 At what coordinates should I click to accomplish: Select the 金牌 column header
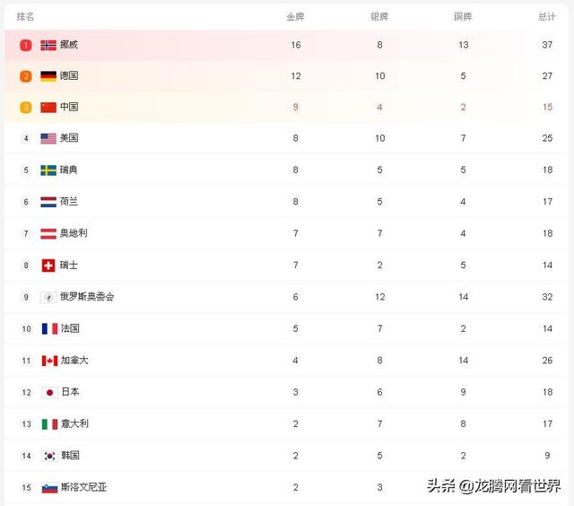pos(295,16)
